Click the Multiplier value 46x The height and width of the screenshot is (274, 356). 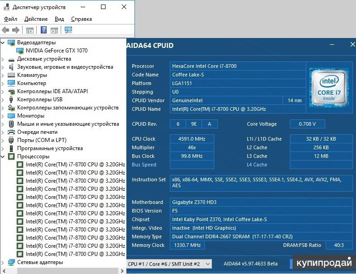click(x=192, y=147)
